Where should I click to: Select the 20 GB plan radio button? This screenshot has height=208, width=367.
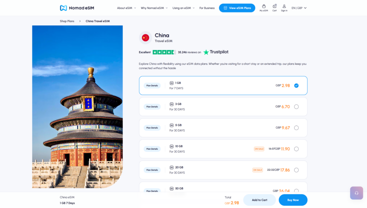[296, 170]
